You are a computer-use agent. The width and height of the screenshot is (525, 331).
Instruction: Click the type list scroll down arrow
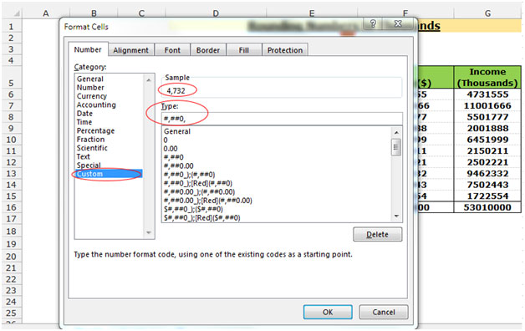point(396,216)
